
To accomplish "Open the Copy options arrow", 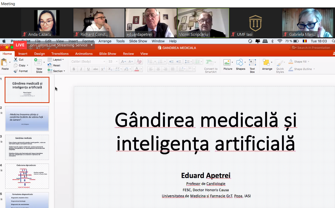I will [28, 65].
